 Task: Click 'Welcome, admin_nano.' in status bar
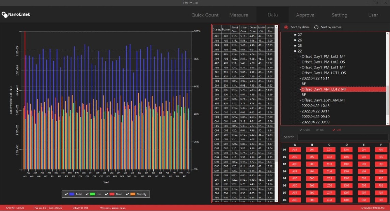(x=113, y=208)
